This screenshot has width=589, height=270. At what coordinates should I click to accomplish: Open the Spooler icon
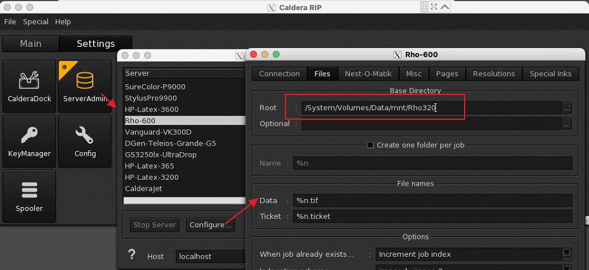[29, 195]
